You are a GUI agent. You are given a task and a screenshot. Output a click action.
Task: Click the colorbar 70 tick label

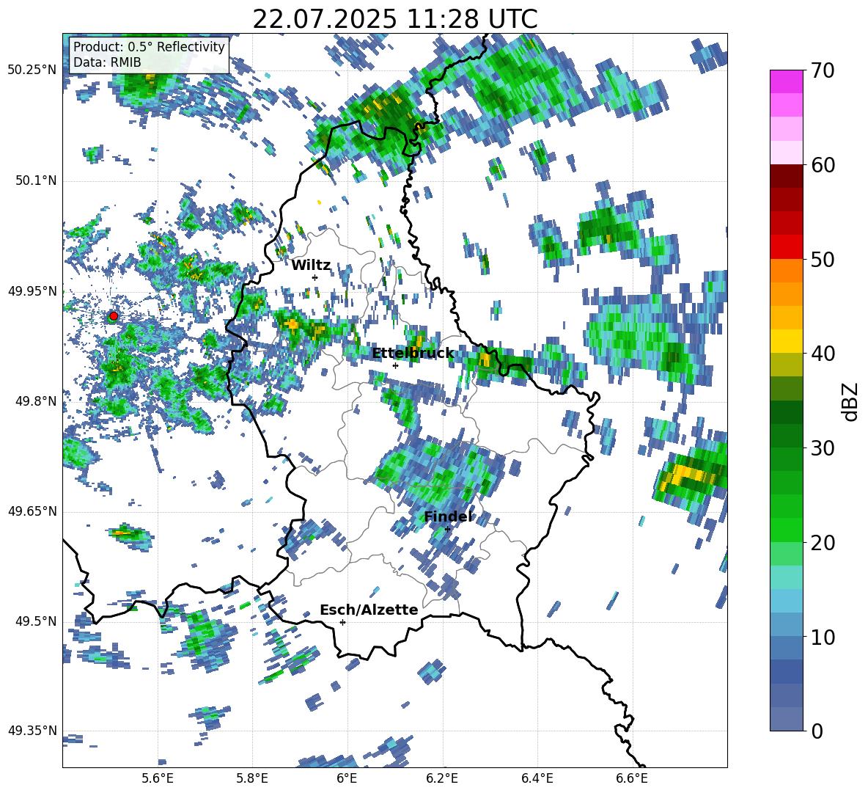(x=823, y=71)
